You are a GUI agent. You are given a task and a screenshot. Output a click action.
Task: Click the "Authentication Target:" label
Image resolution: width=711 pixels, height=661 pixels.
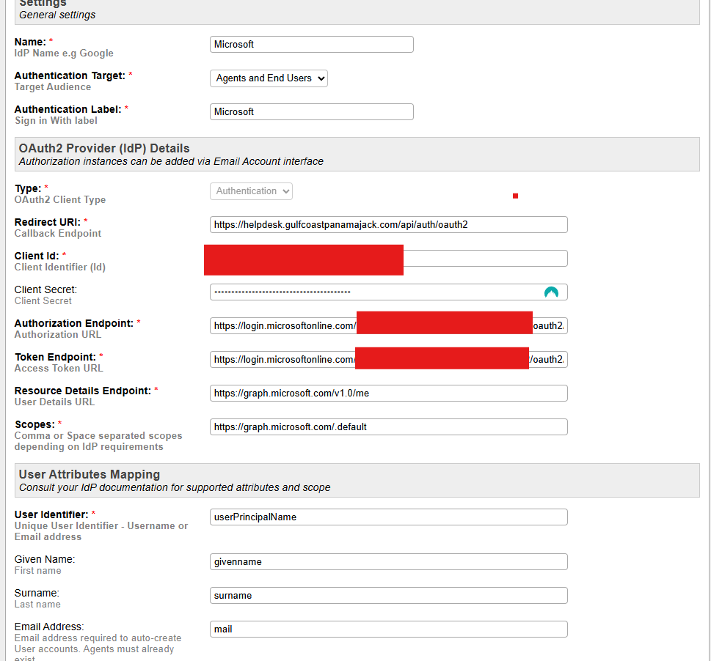(x=70, y=75)
